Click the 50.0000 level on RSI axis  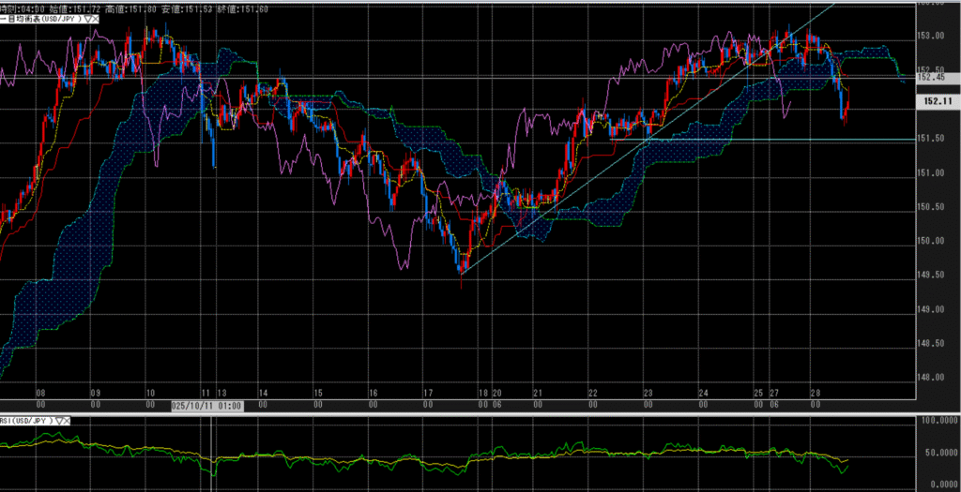click(x=936, y=453)
